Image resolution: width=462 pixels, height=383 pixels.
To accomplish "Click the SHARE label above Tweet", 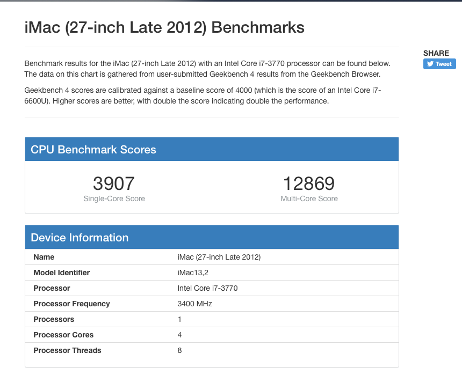I will [x=436, y=53].
